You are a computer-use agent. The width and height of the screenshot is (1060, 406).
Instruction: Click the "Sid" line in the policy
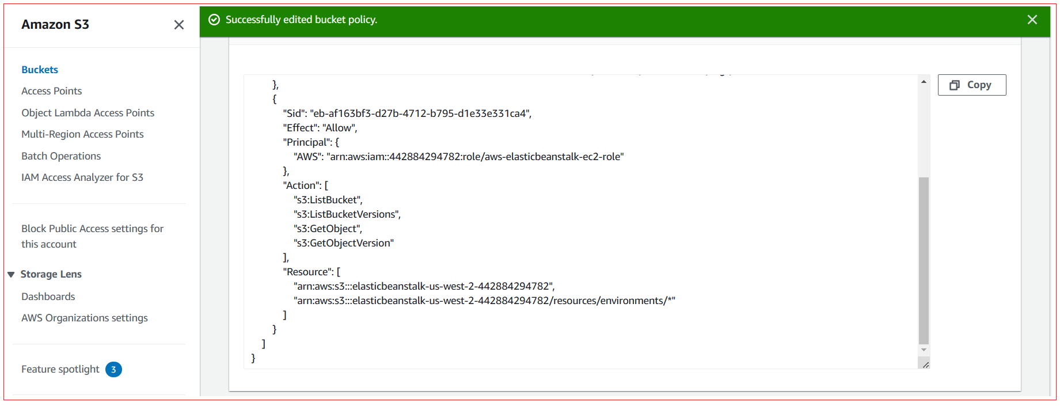(x=407, y=113)
